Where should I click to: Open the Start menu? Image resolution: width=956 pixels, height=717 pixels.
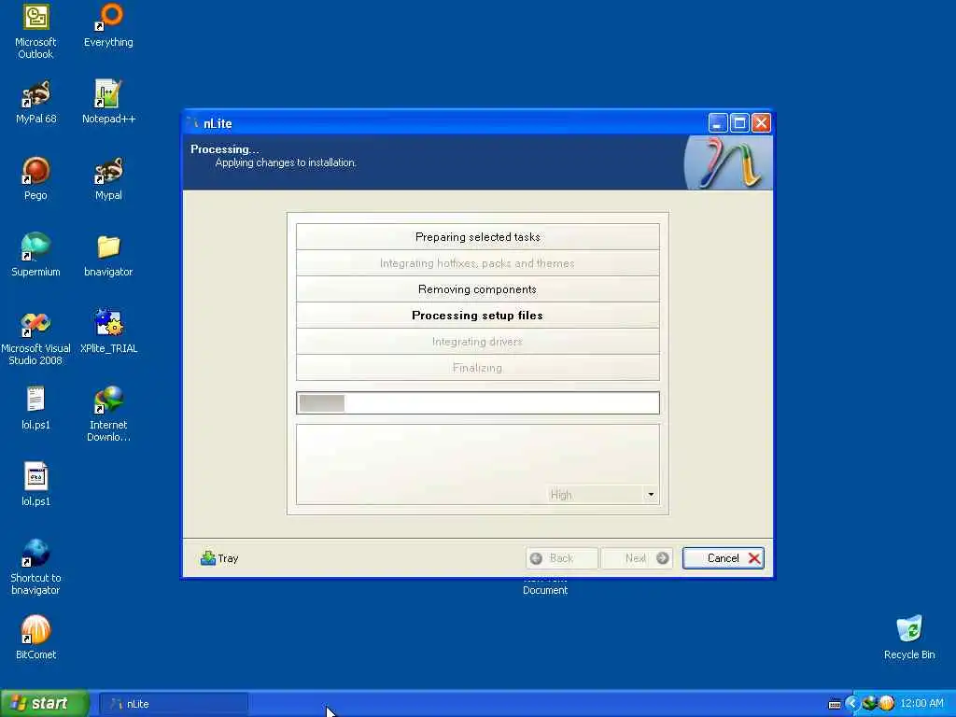click(x=44, y=704)
